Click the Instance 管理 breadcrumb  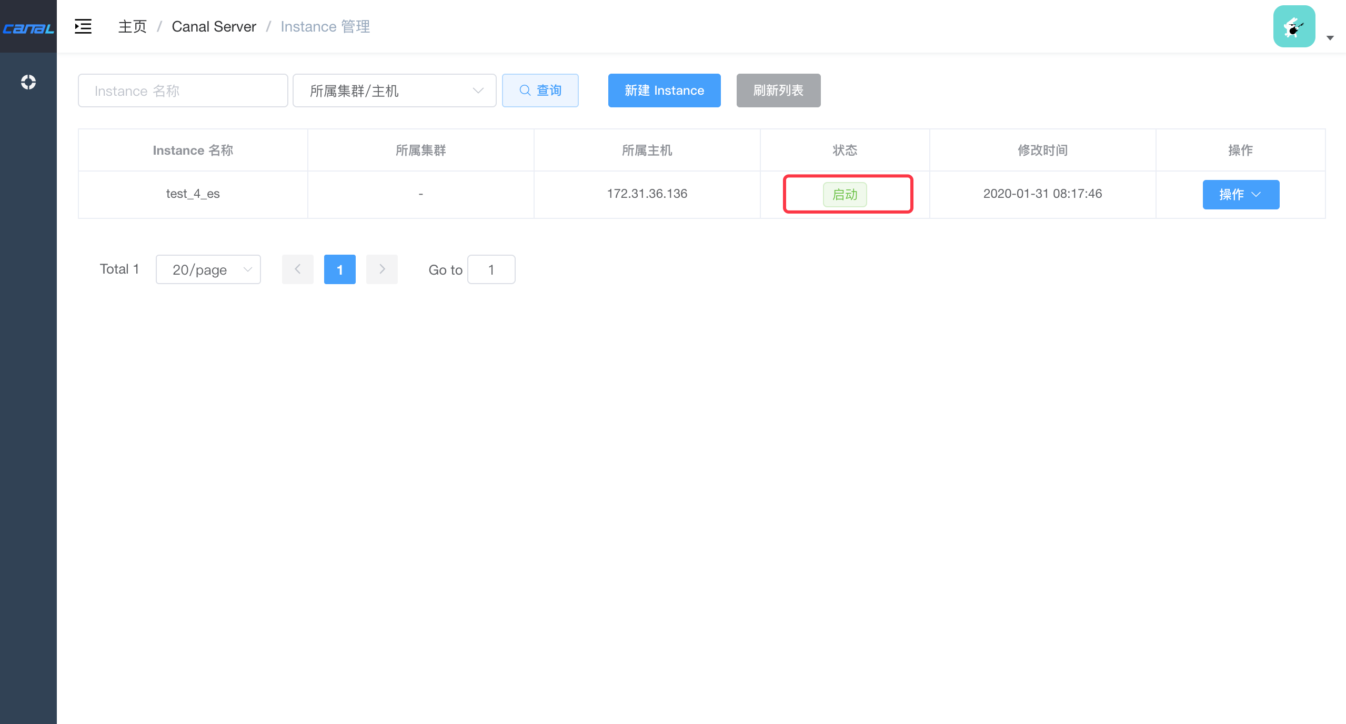click(x=325, y=26)
